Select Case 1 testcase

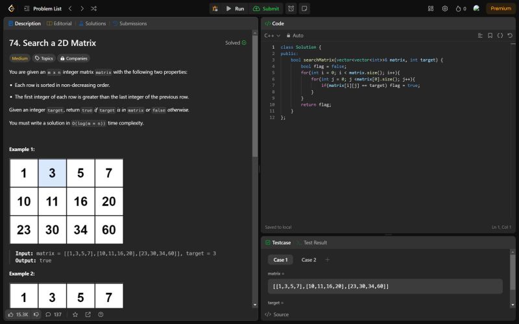tap(280, 260)
